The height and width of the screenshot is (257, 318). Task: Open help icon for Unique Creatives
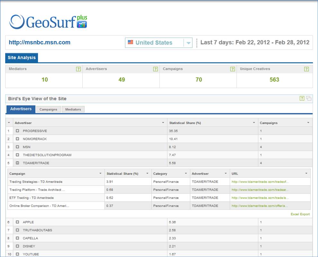coord(306,69)
